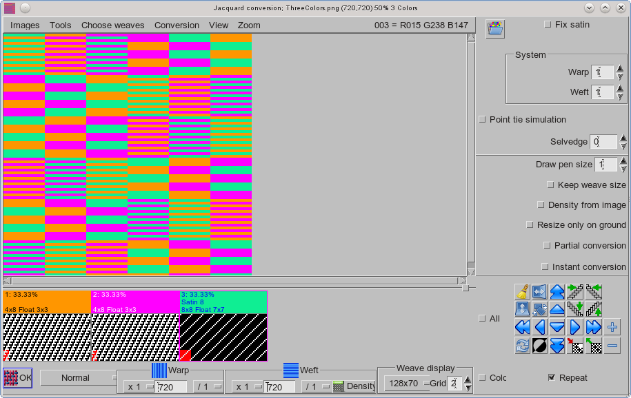Increase System Warp value with up arrow

(x=620, y=68)
